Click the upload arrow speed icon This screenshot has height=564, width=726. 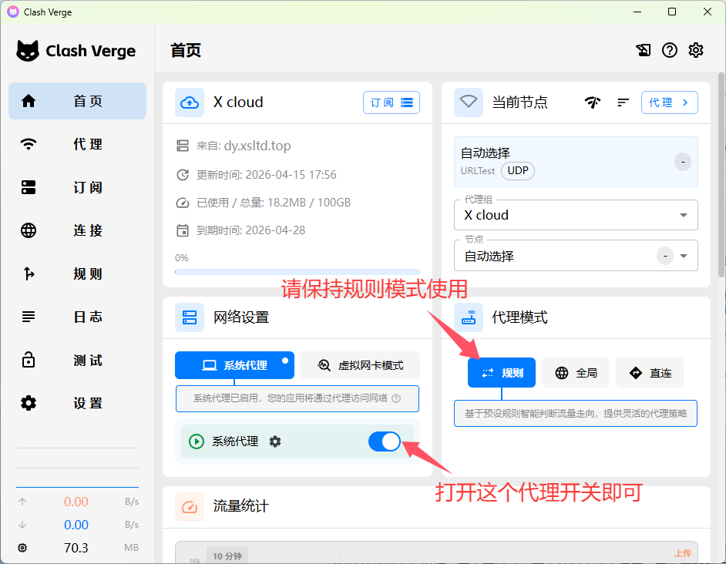point(22,502)
